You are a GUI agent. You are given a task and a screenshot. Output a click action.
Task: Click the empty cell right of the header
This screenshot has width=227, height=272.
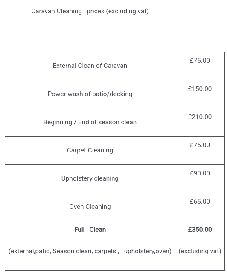[200, 27]
